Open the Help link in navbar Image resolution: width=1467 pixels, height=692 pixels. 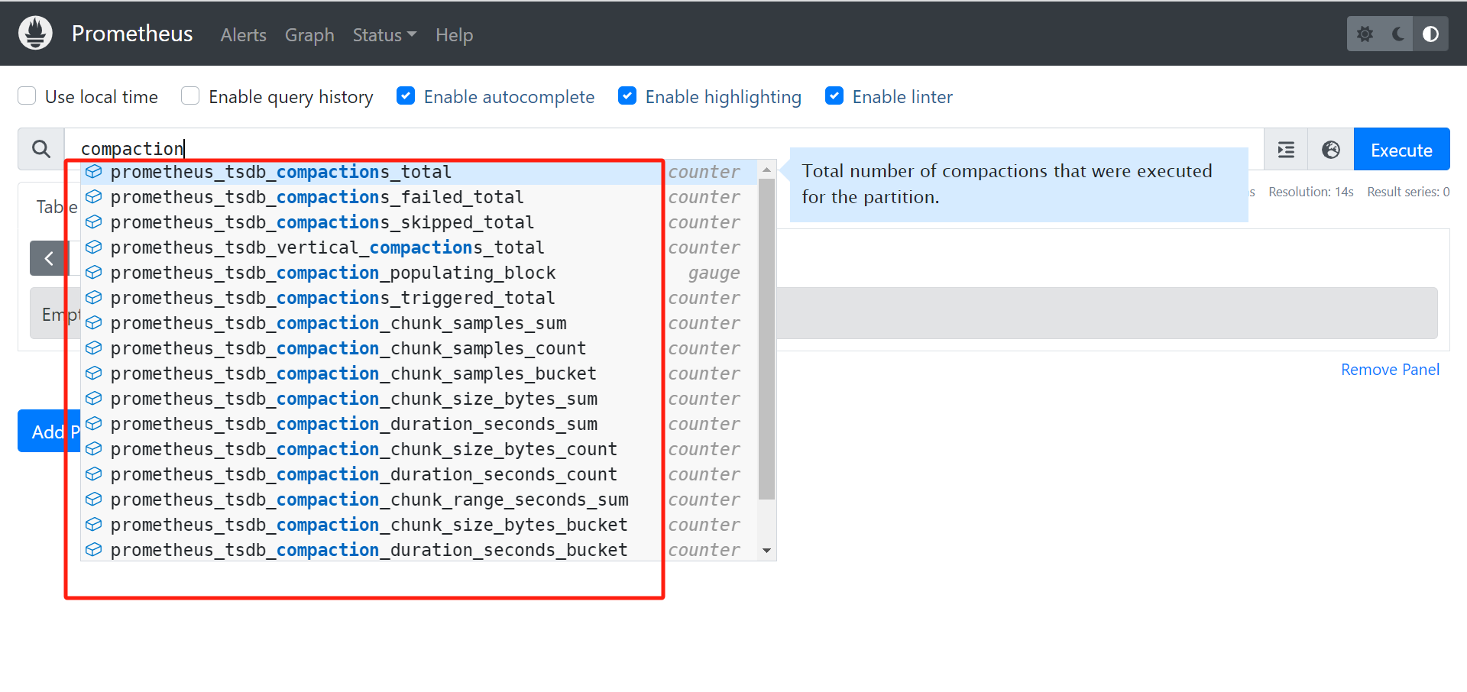click(x=455, y=35)
